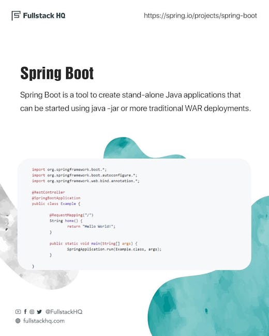Screen dimensions: 269x336
Task: Click the @FullstackHQ social handle
Action: click(64, 312)
